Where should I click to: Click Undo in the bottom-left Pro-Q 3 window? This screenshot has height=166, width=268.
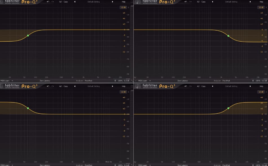point(48,86)
